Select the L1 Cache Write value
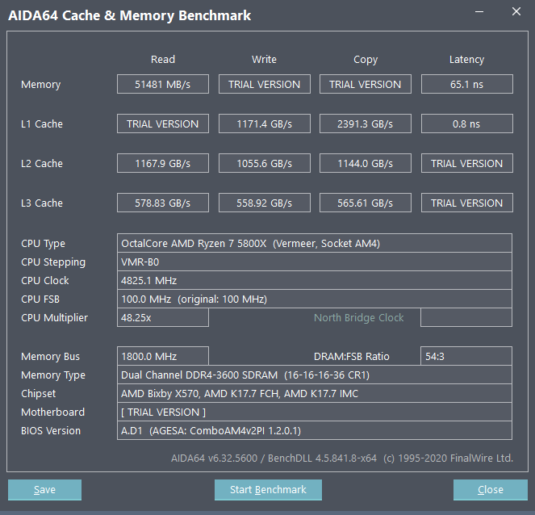Screen dimensions: 535x515 click(264, 124)
